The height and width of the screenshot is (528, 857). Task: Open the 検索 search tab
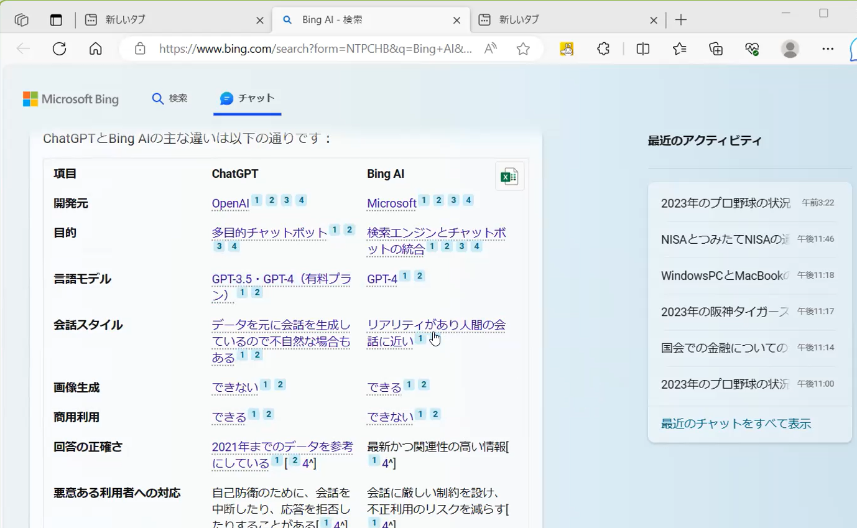pos(170,98)
